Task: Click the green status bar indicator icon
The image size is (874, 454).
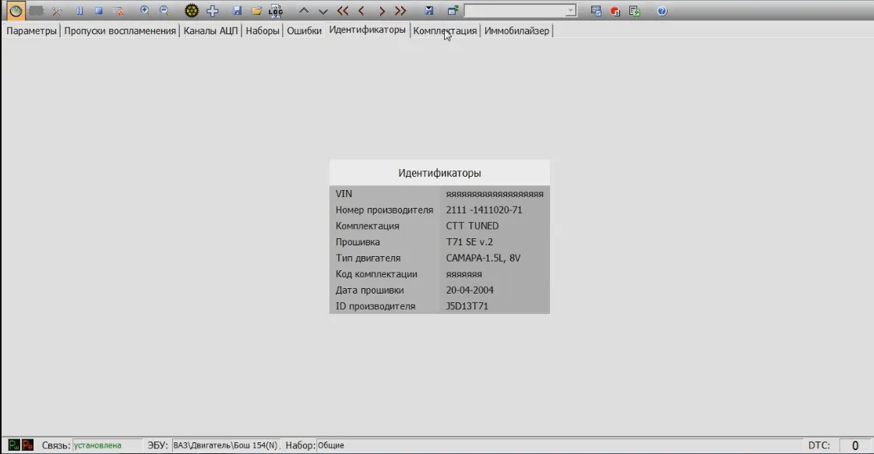Action: tap(14, 445)
